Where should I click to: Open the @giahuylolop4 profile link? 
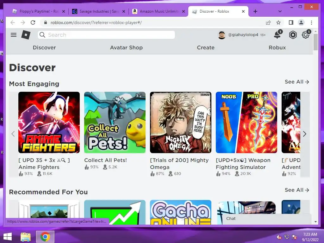(x=243, y=35)
